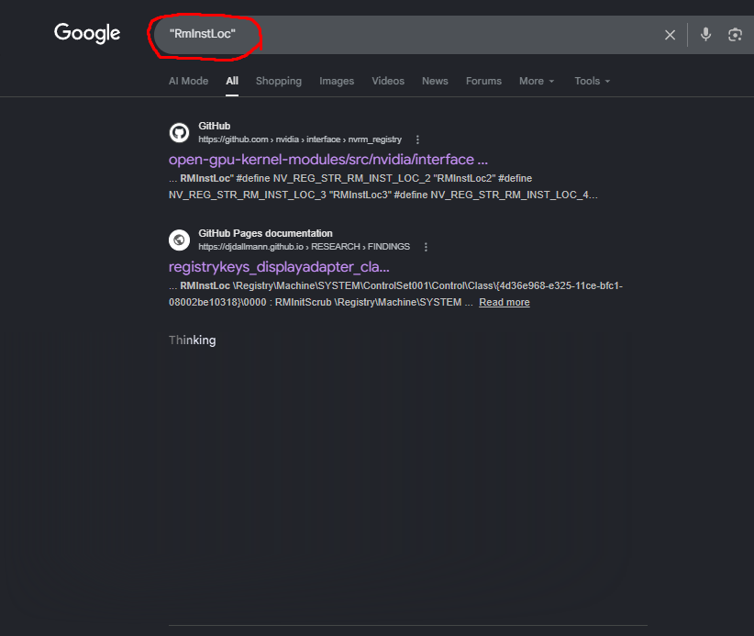Click the NV_REG_STR_RM_INST_LOC_3 snippet text

(x=247, y=195)
